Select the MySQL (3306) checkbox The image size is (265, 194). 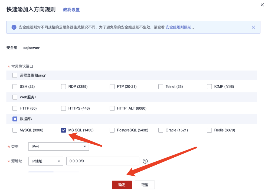[15, 130]
